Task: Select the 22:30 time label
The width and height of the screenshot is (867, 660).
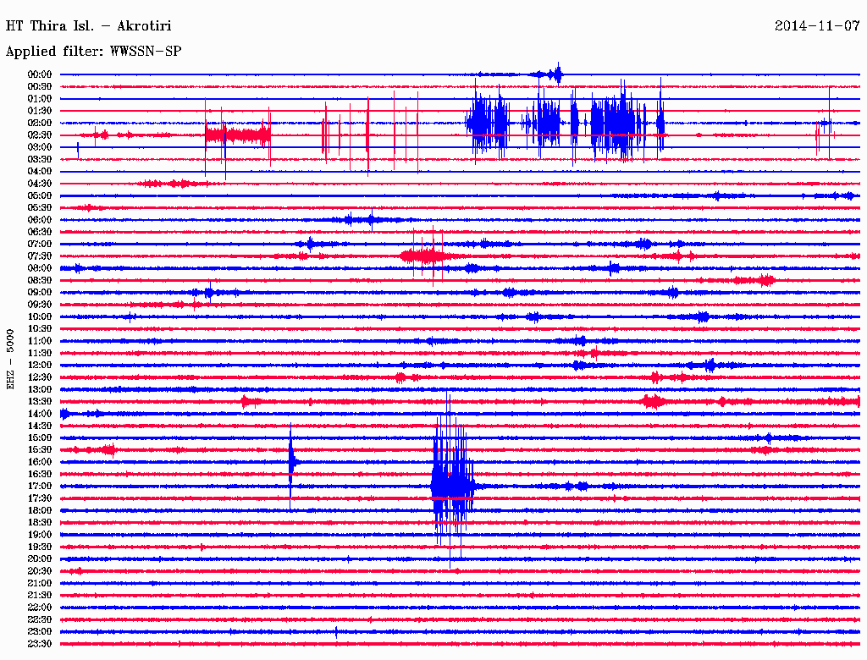Action: (40, 619)
